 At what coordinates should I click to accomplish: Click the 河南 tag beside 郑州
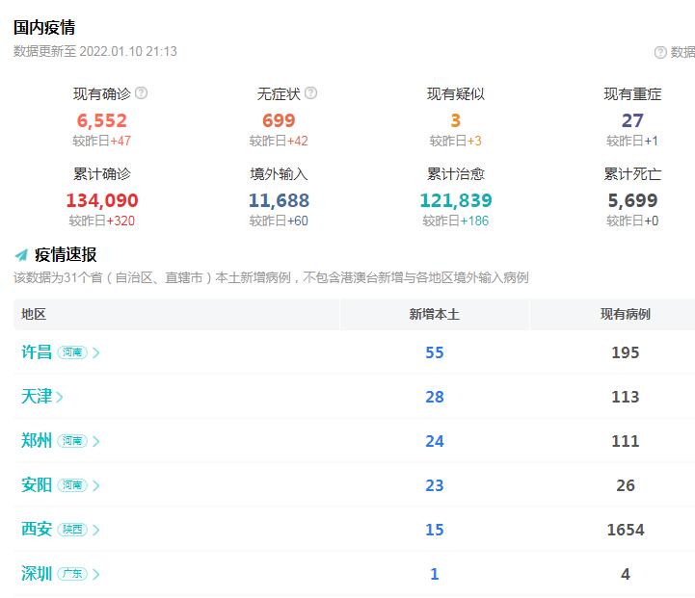pos(72,441)
